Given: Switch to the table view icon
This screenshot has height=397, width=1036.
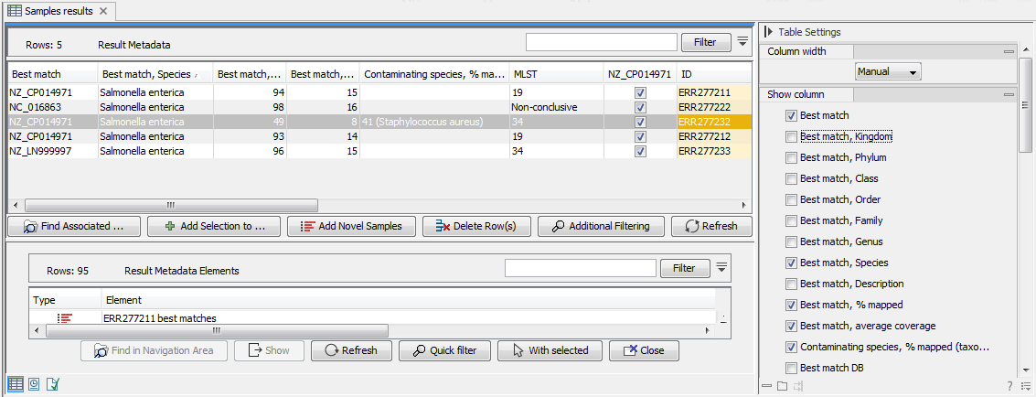Looking at the screenshot, I should (x=16, y=383).
